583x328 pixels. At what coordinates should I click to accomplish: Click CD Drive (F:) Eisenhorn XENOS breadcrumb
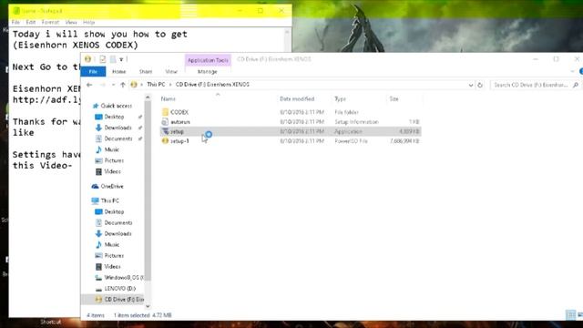point(212,85)
